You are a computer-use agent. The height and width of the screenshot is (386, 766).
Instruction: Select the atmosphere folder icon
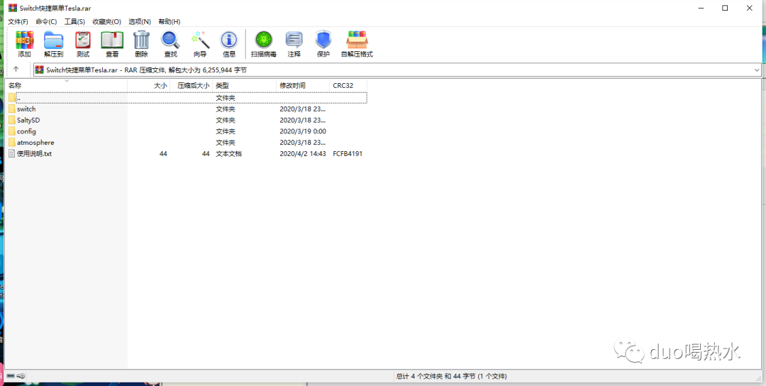coord(12,142)
